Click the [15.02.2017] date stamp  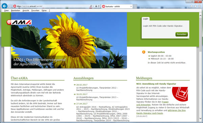pyautogui.click(x=142, y=116)
